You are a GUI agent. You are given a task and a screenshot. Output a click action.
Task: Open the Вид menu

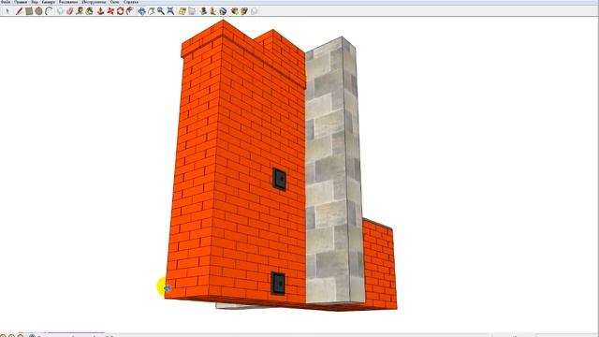coord(35,2)
